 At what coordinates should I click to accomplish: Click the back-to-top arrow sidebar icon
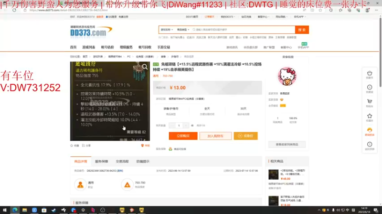370,145
